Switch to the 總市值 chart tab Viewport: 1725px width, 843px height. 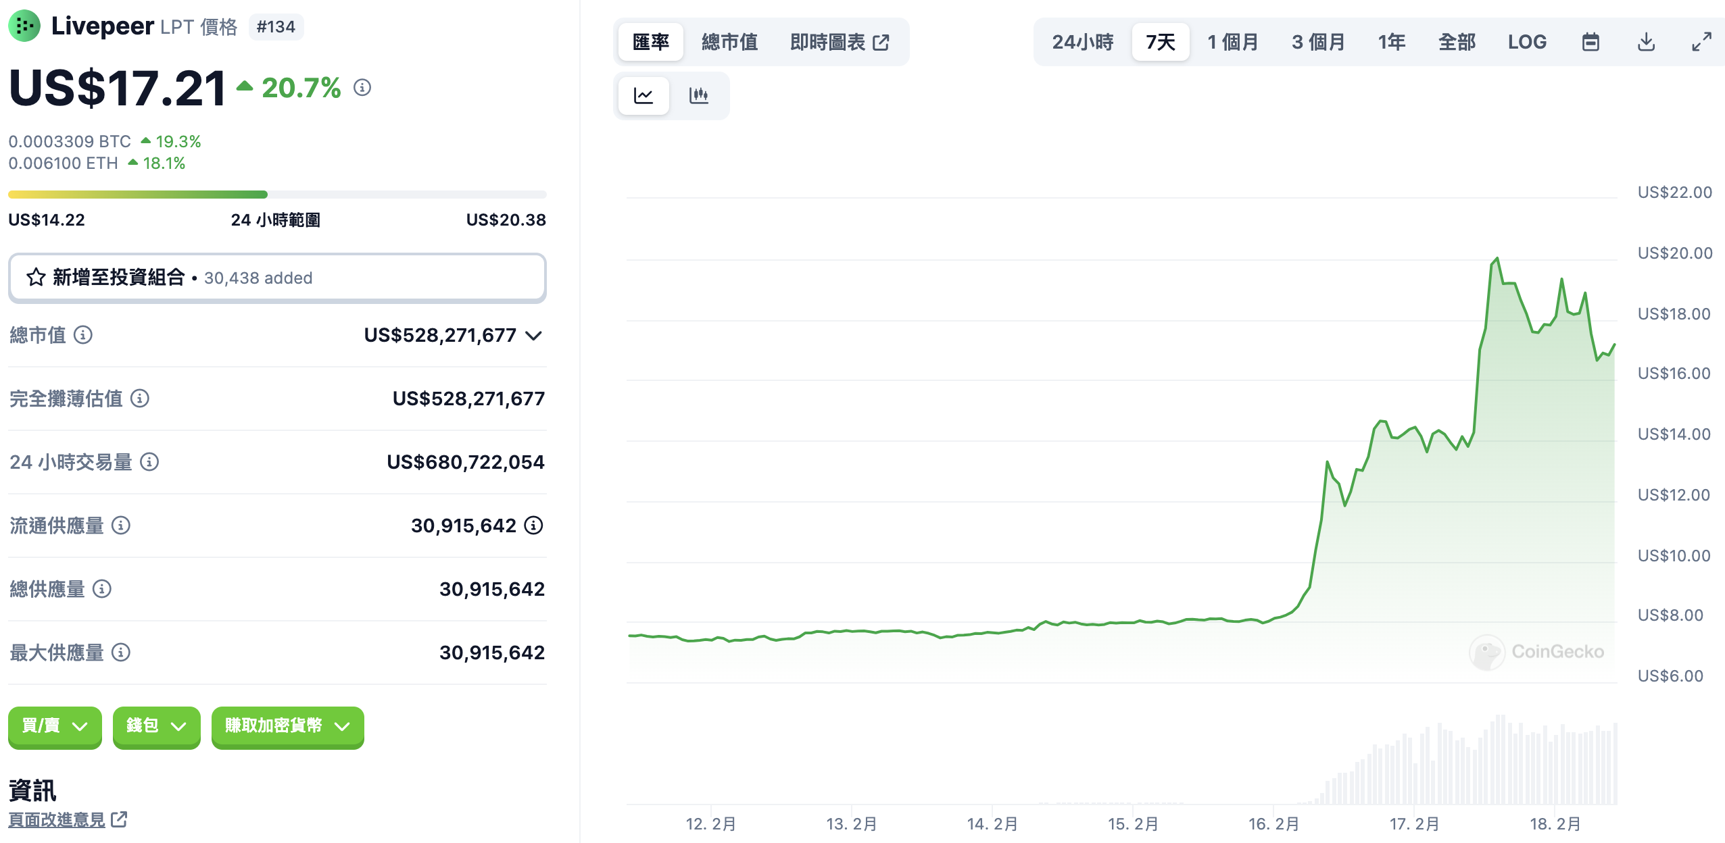(729, 43)
